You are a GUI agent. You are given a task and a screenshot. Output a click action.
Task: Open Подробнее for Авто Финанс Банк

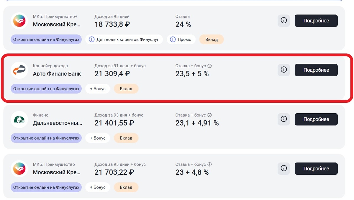pos(316,70)
